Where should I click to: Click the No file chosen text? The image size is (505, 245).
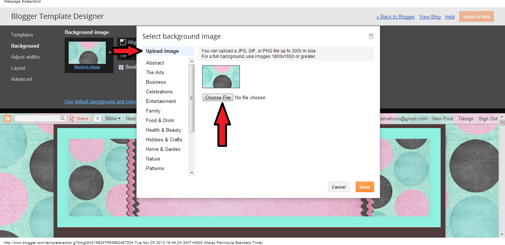(250, 97)
